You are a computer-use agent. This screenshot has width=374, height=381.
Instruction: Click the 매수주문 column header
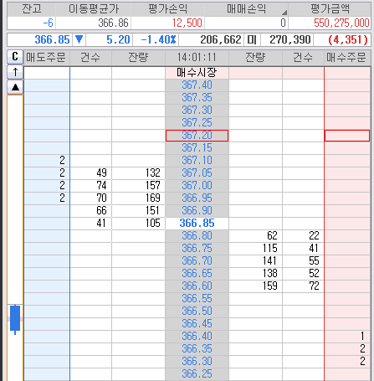point(346,58)
